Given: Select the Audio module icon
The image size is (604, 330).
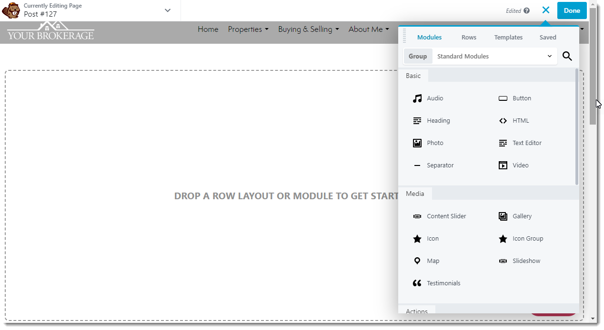Looking at the screenshot, I should pos(417,98).
